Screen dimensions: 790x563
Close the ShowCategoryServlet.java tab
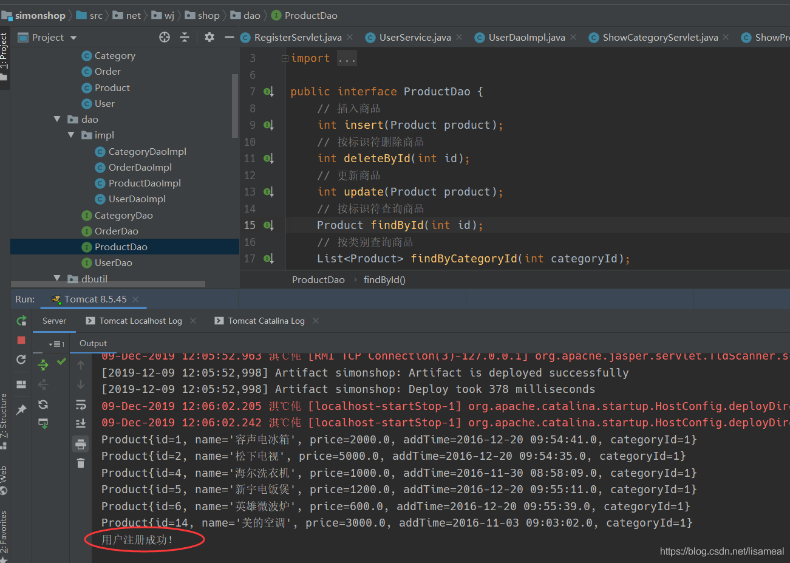coord(726,37)
